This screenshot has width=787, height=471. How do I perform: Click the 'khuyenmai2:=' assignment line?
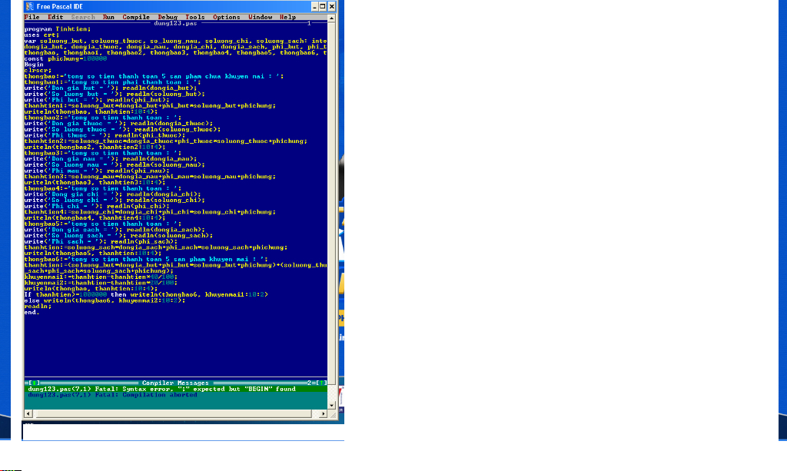(101, 283)
